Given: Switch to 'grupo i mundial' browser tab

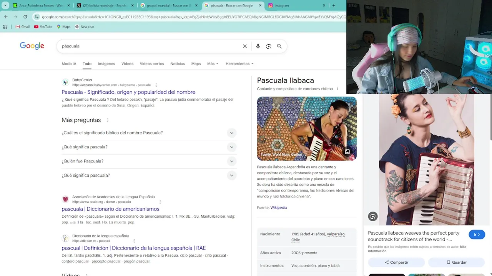Looking at the screenshot, I should click(169, 5).
